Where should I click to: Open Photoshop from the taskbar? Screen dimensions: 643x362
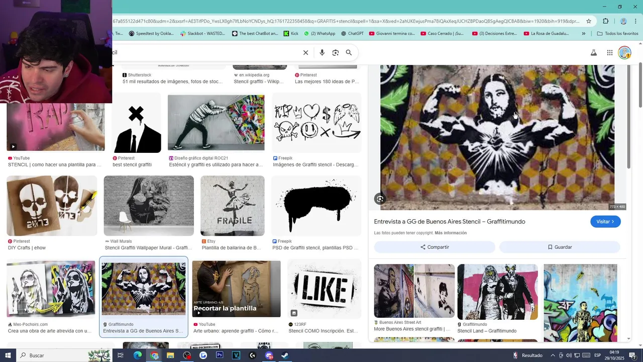(220, 355)
